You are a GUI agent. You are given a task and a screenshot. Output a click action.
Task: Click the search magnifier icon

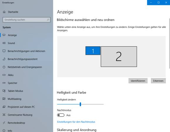point(48,20)
